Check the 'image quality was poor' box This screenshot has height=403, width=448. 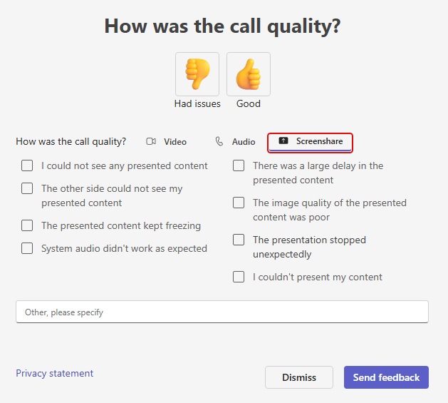pos(239,203)
